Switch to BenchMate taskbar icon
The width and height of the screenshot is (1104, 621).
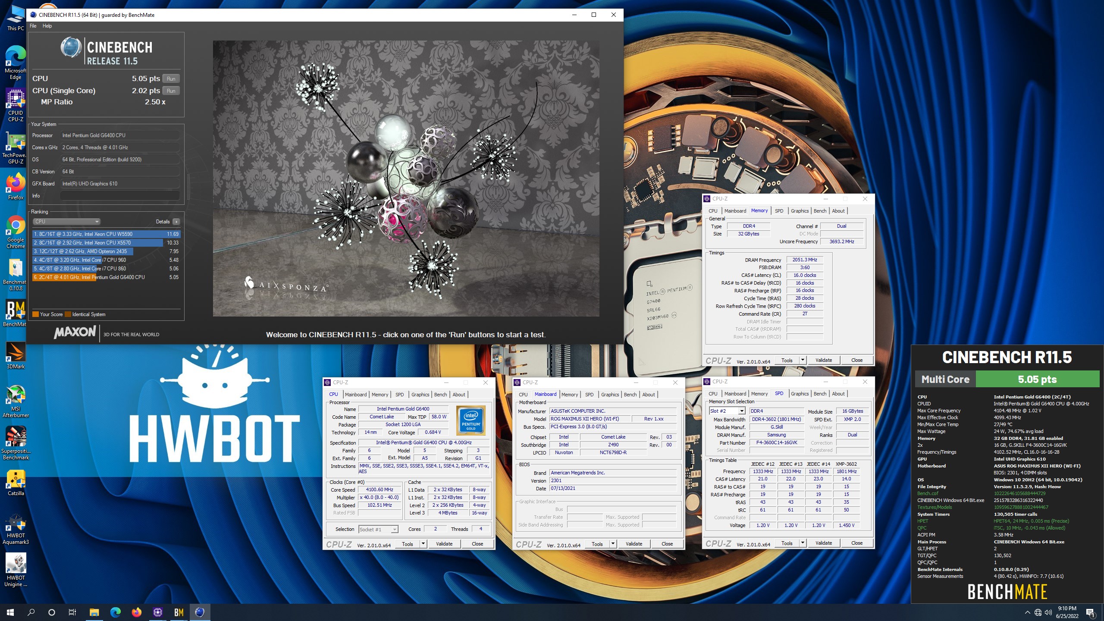(x=179, y=612)
